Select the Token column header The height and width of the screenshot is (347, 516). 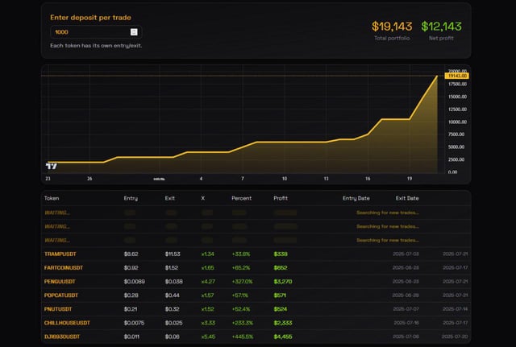[52, 198]
